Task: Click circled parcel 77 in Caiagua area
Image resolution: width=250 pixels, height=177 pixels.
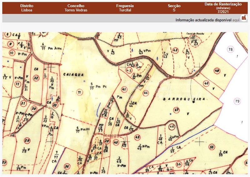Action: tap(79, 92)
